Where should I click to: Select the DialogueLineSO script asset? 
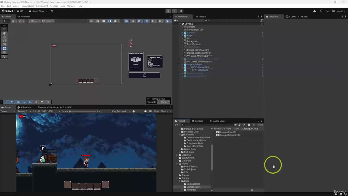coord(226,132)
